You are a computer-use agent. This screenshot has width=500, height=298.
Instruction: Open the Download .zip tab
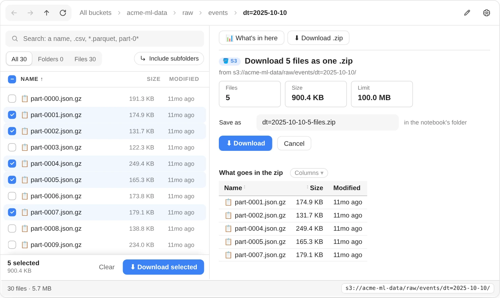[318, 38]
